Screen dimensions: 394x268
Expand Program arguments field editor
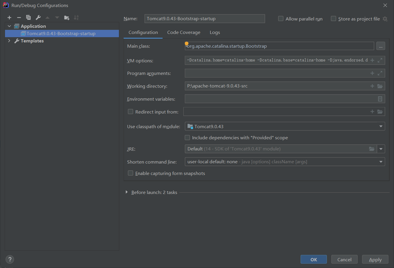(380, 73)
